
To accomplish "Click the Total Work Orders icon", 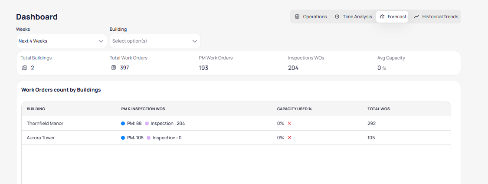I will pos(114,68).
